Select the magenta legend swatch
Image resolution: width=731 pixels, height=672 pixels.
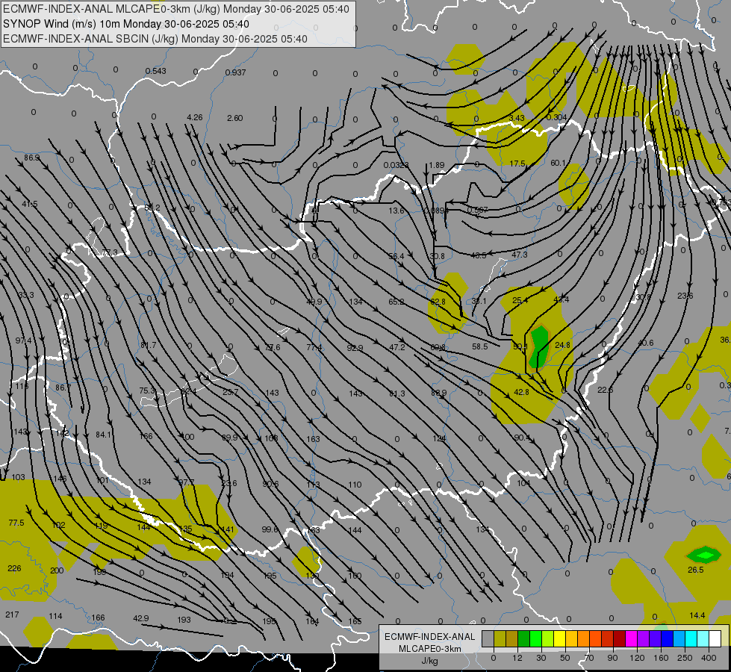[631, 639]
